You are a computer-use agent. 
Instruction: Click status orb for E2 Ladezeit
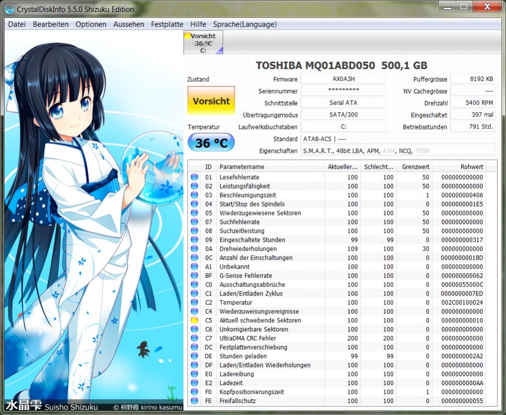point(194,383)
